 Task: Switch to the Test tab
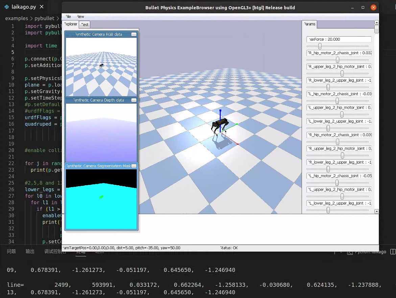(85, 24)
